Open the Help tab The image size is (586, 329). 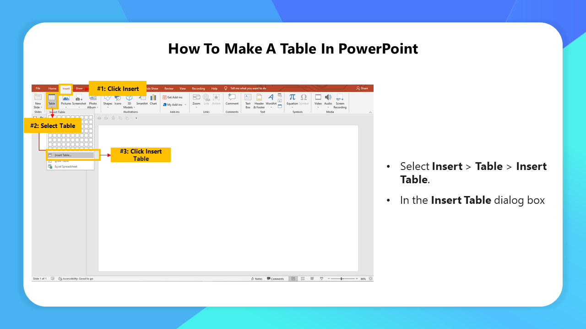coord(214,88)
